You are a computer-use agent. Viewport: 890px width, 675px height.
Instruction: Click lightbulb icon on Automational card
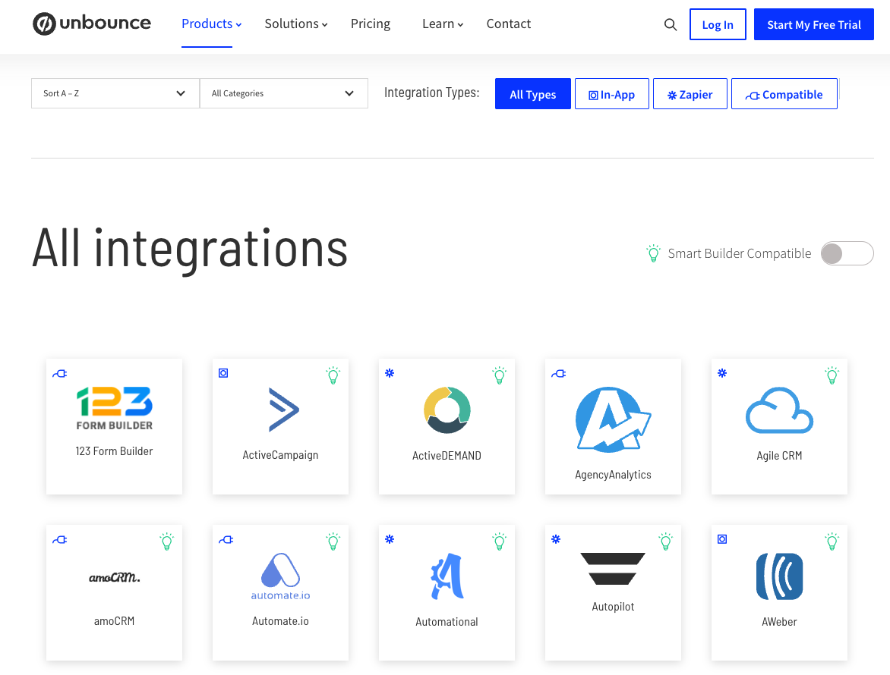[500, 542]
